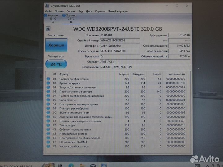Click the Raw-значения column header

point(176,74)
